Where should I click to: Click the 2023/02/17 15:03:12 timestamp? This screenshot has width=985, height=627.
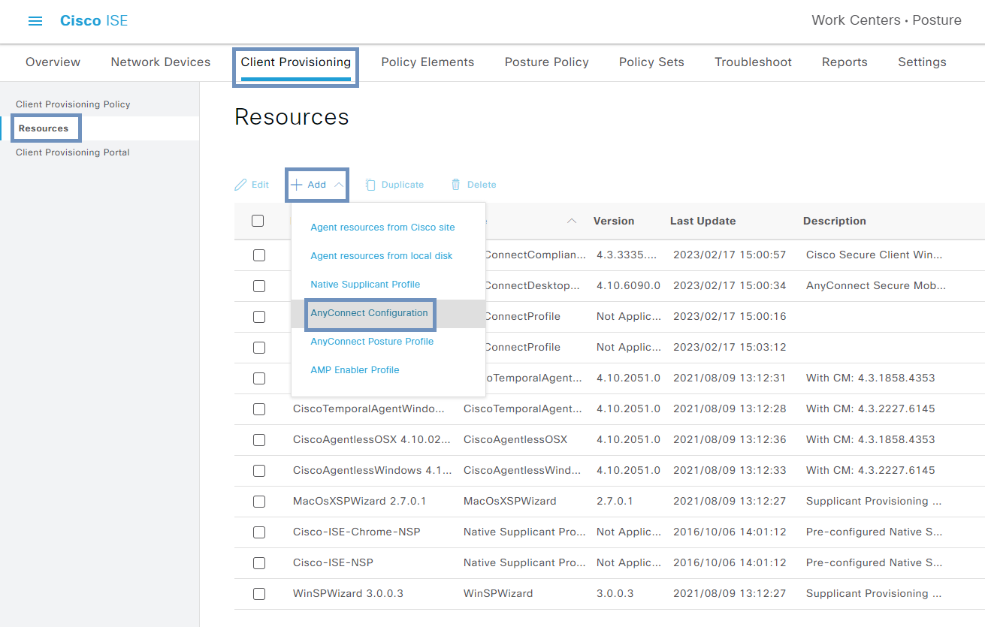pos(730,348)
